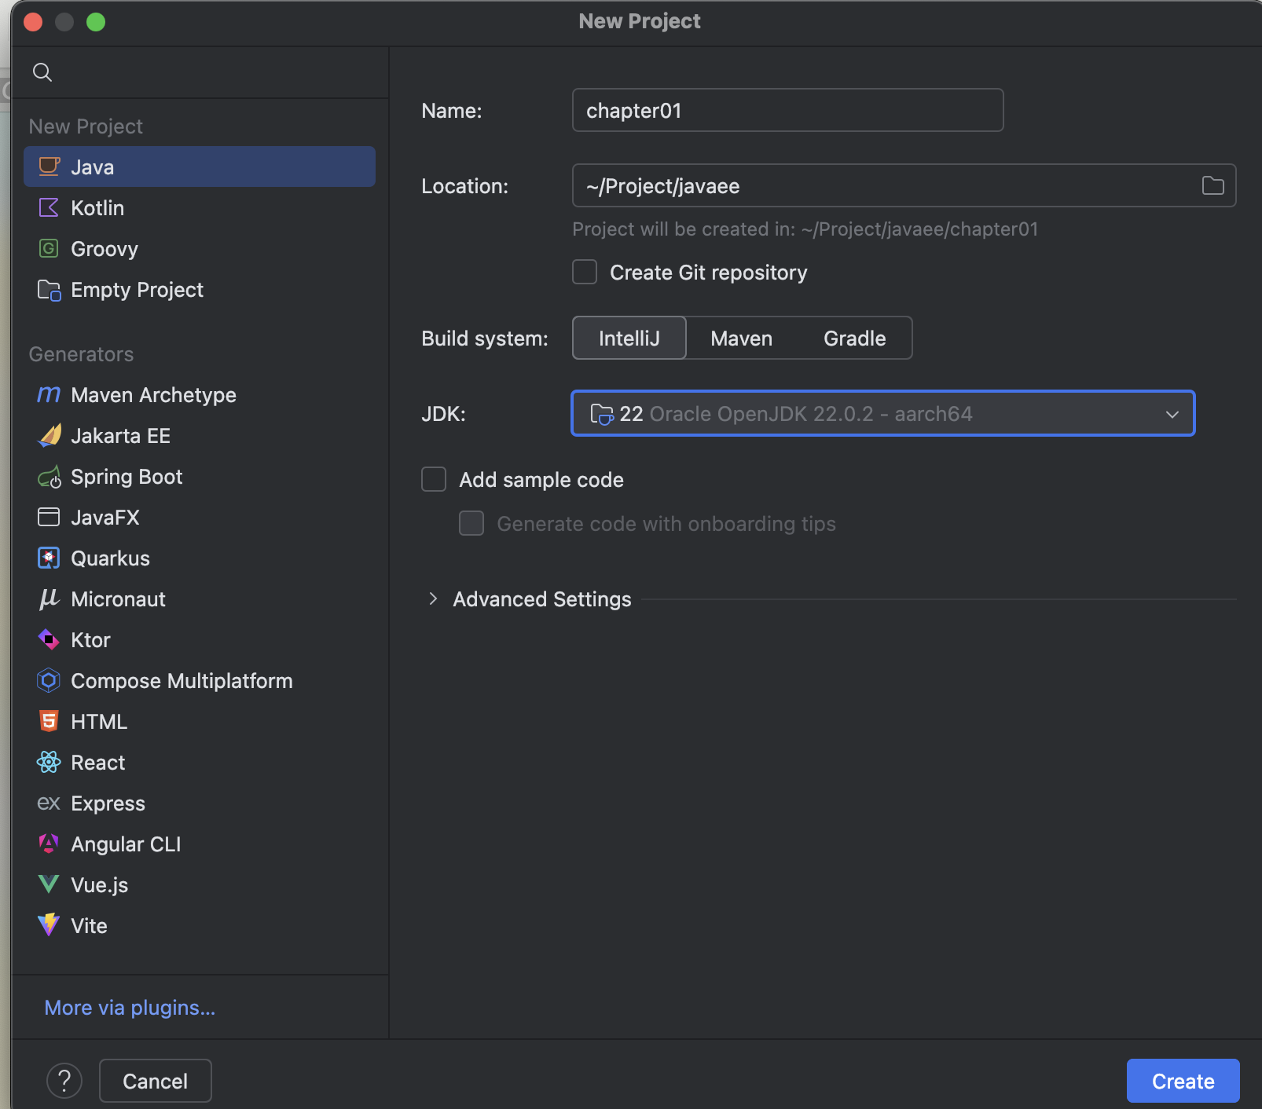This screenshot has width=1262, height=1109.
Task: Choose Groovy project type
Action: pyautogui.click(x=200, y=248)
